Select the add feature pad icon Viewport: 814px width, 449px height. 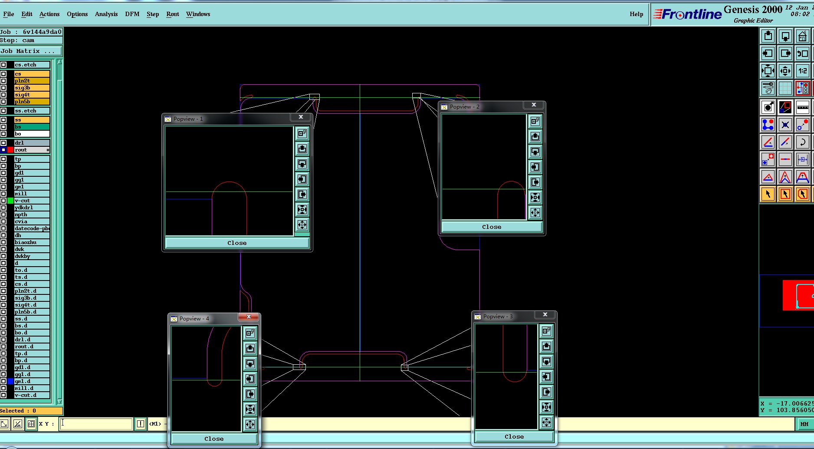768,107
